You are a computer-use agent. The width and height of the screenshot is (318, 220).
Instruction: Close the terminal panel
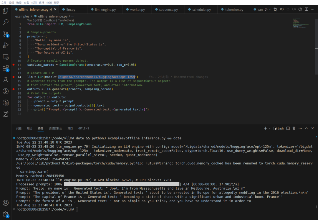312,128
